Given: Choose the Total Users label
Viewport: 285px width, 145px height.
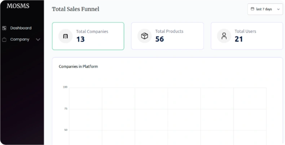Looking at the screenshot, I should click(245, 31).
